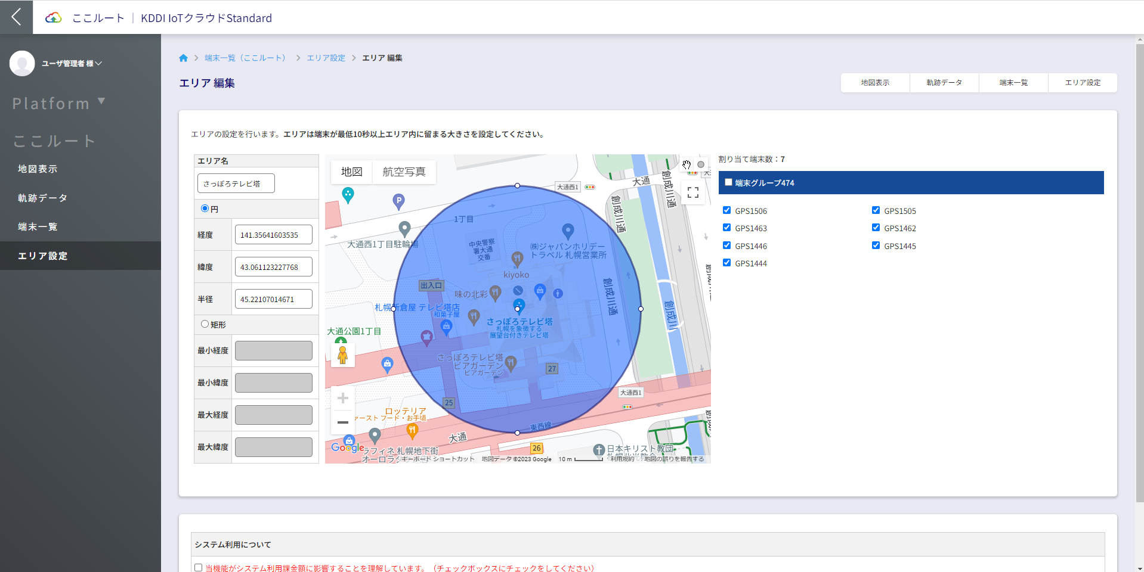Select the circle drawing tool on the map

(x=701, y=164)
